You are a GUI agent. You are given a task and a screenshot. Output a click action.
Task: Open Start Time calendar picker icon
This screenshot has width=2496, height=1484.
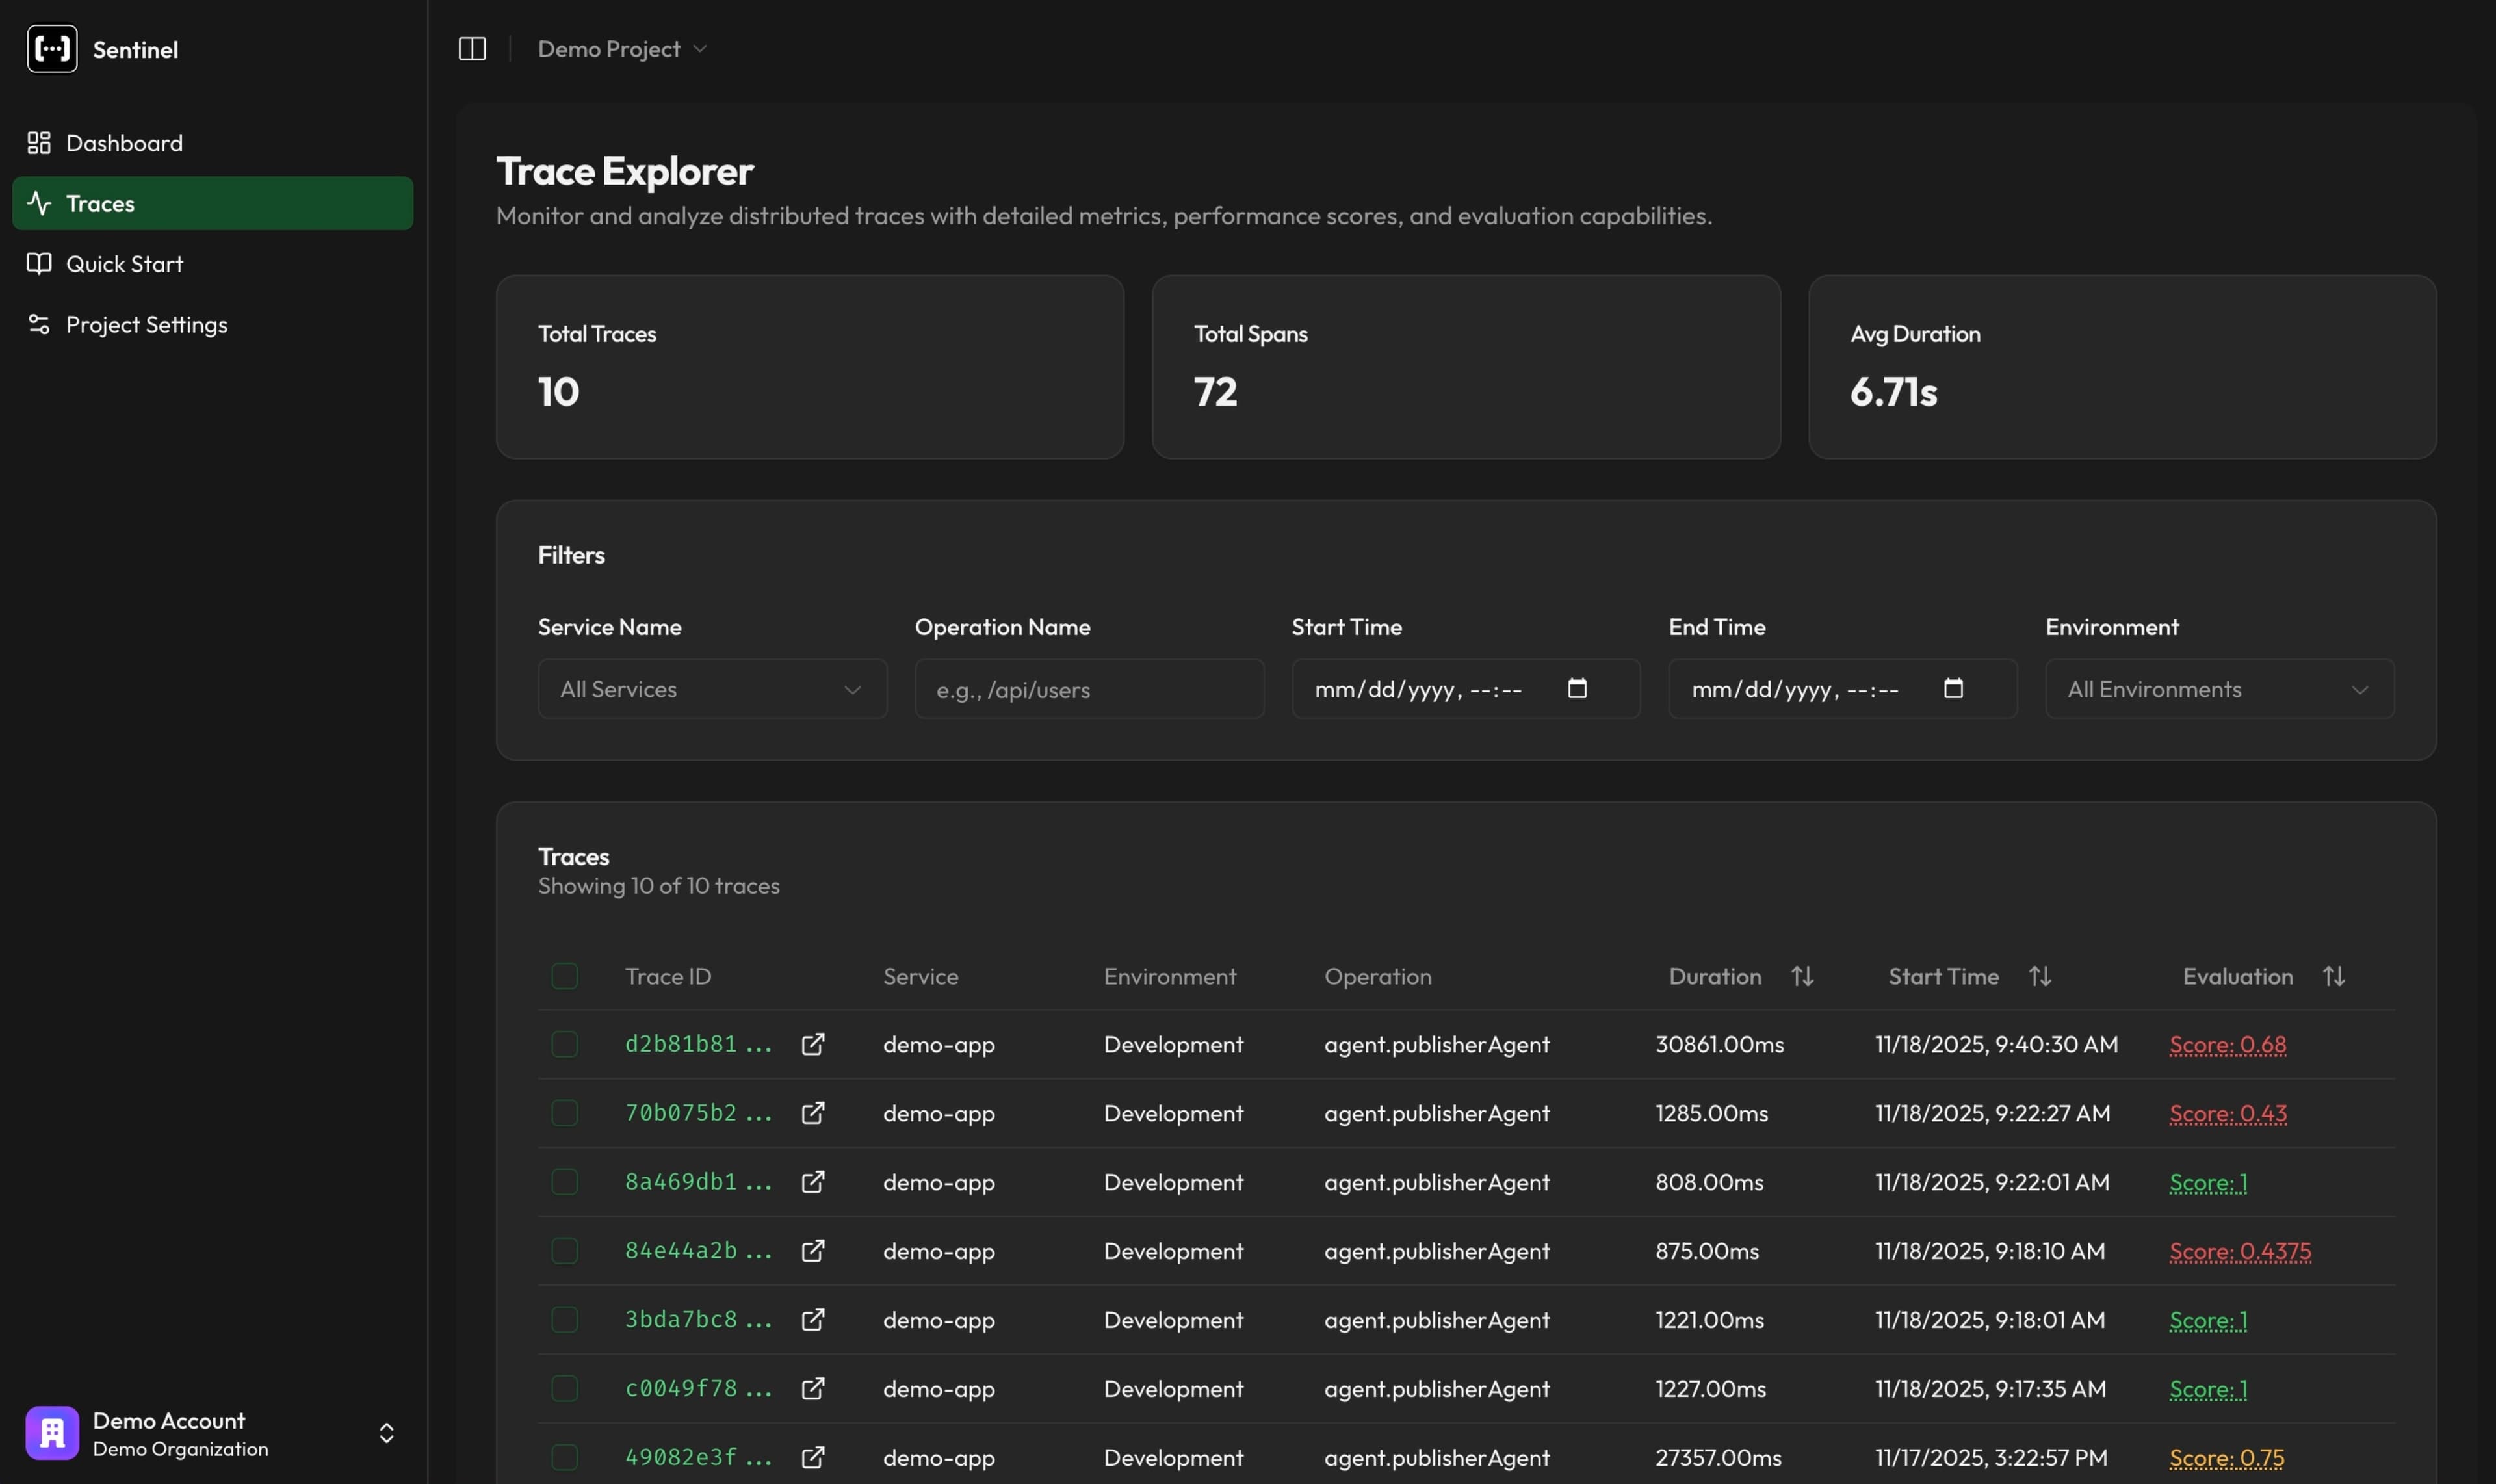tap(1577, 688)
